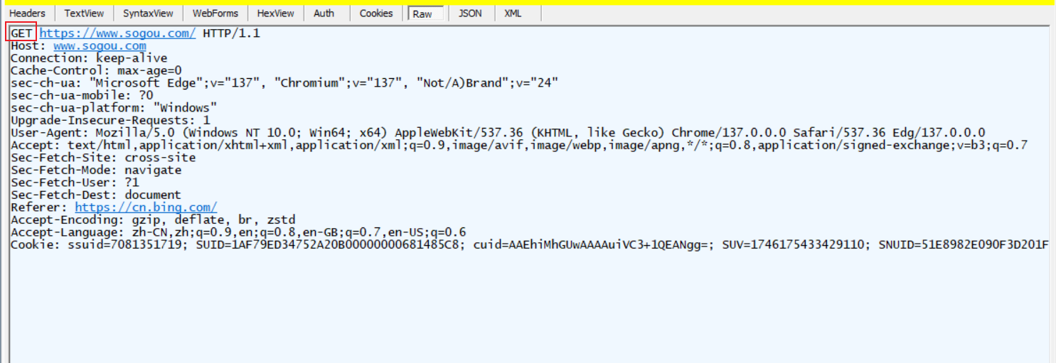The width and height of the screenshot is (1056, 363).
Task: Click the www.sogou.com Host link
Action: coord(100,45)
